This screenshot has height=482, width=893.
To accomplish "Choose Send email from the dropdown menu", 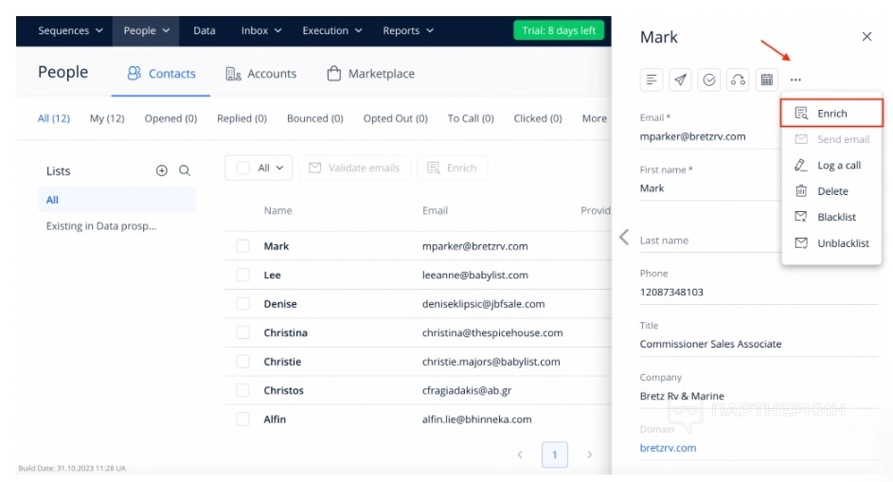I will click(x=831, y=139).
